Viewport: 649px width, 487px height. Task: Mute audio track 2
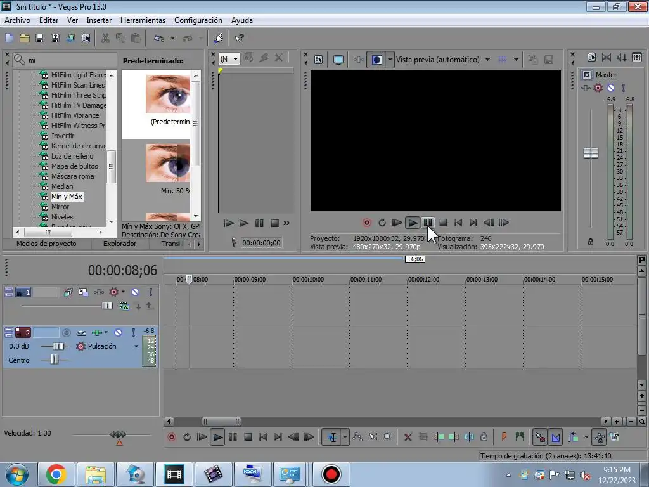coord(119,332)
